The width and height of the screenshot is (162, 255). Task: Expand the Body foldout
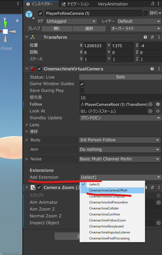(x=27, y=140)
